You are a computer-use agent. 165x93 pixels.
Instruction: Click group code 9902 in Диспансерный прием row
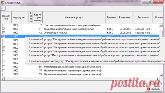16,25
